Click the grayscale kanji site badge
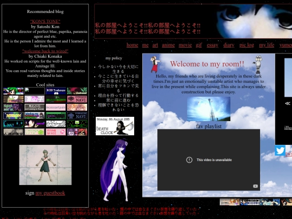Image resolution: width=292 pixels, height=219 pixels. point(14,132)
